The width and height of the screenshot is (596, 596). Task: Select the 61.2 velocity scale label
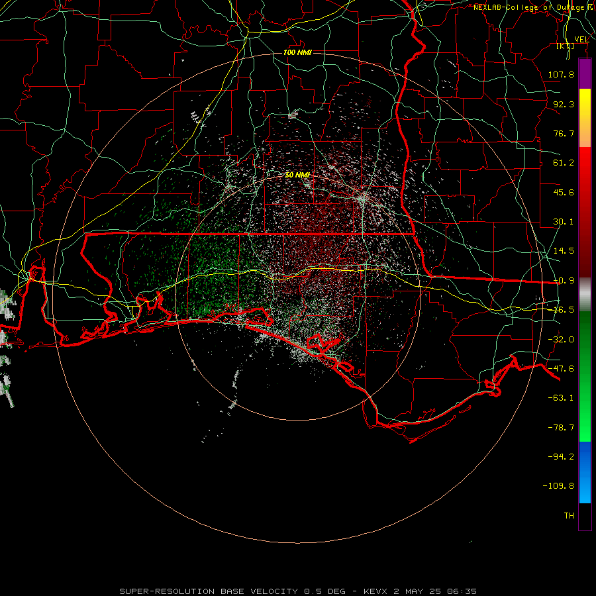point(564,163)
